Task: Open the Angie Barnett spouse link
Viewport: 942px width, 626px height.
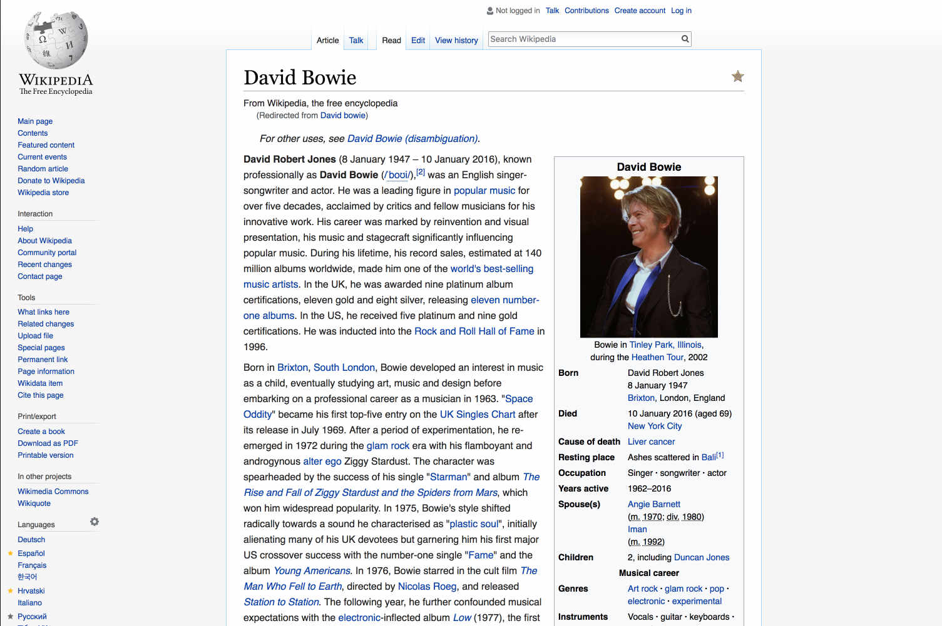Action: [x=654, y=504]
